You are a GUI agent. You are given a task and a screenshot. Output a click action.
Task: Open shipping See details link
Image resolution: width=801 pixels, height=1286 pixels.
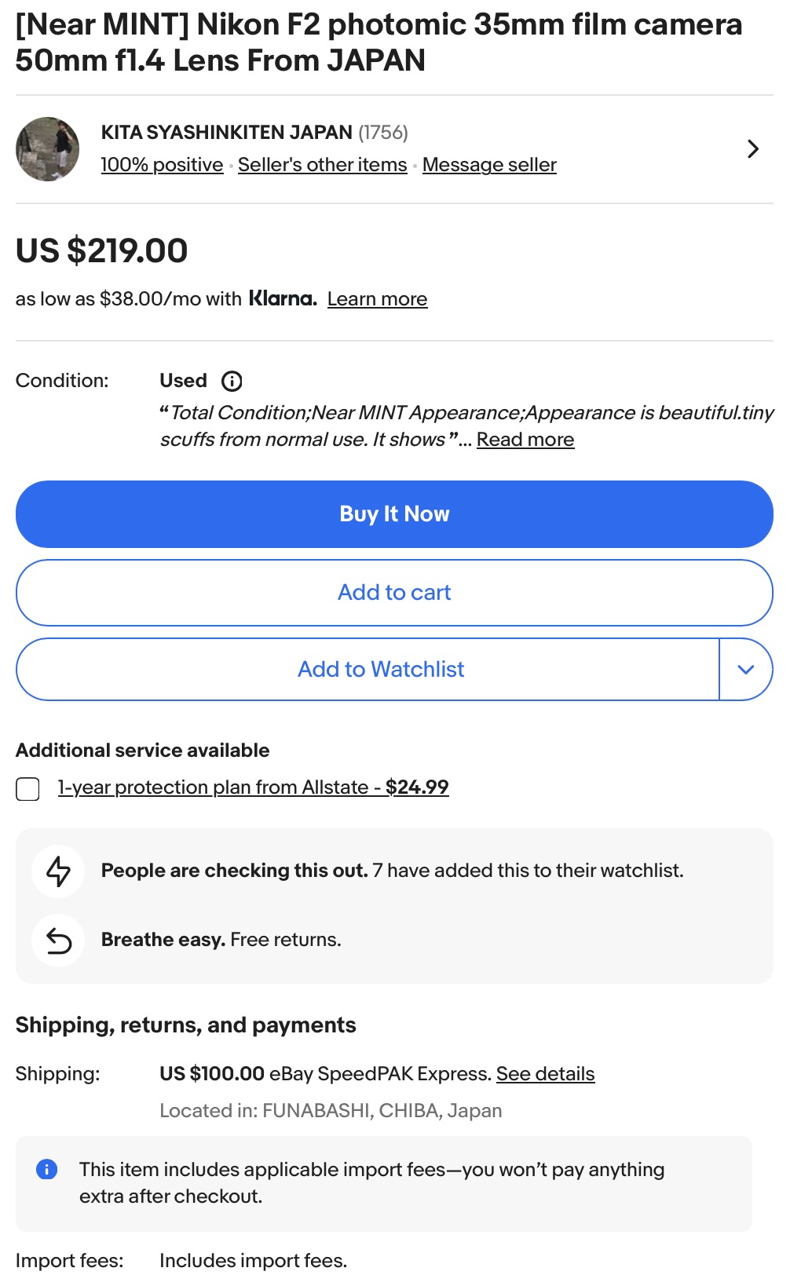[545, 1074]
